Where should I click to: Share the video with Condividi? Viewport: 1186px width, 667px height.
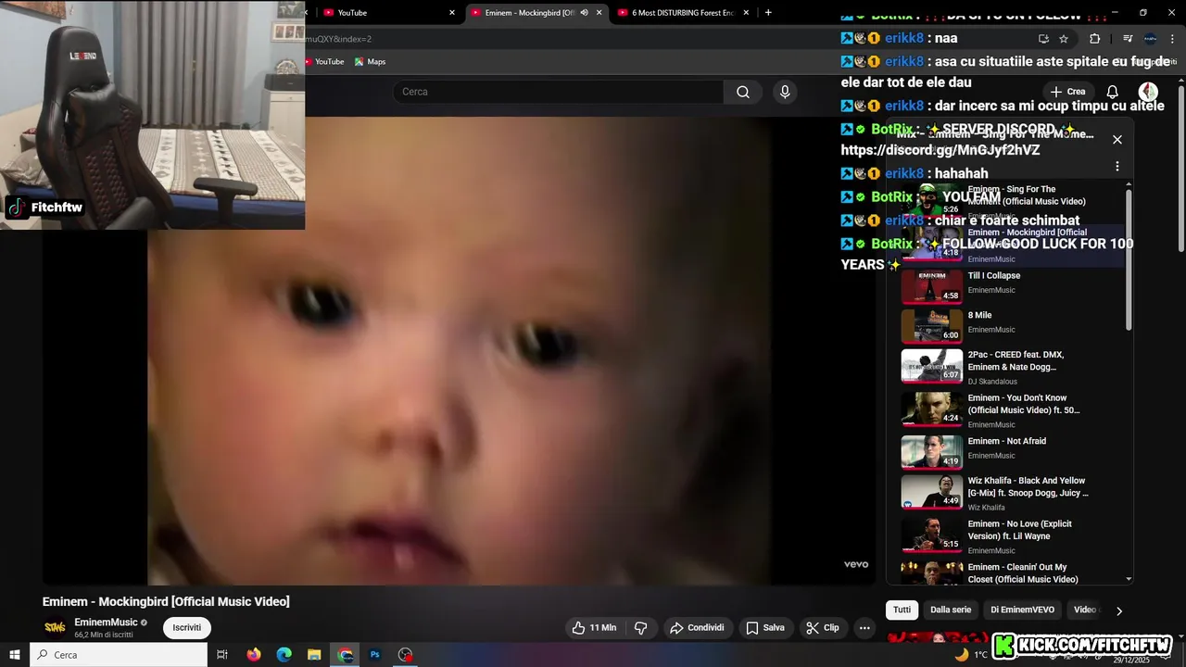pyautogui.click(x=697, y=627)
